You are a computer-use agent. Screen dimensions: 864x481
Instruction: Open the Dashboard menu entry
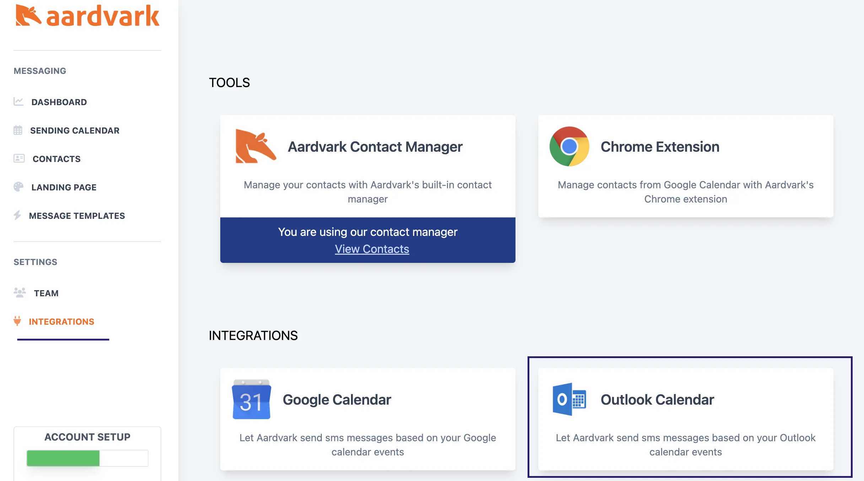point(59,102)
